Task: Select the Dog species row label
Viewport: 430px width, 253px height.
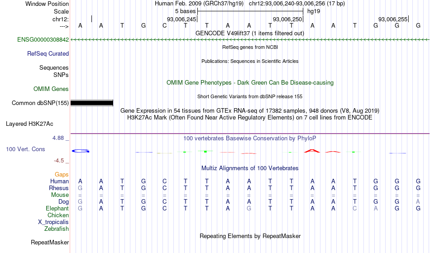Action: 64,202
